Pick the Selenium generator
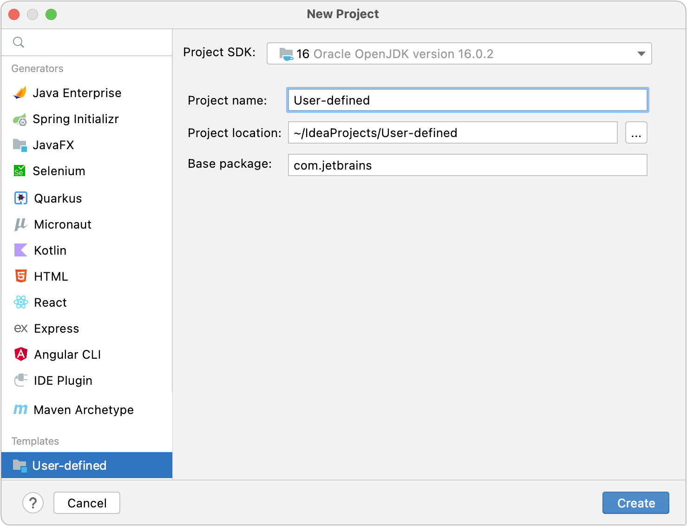The width and height of the screenshot is (687, 526). (x=87, y=171)
